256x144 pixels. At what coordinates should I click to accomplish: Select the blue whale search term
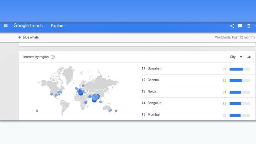(31, 37)
